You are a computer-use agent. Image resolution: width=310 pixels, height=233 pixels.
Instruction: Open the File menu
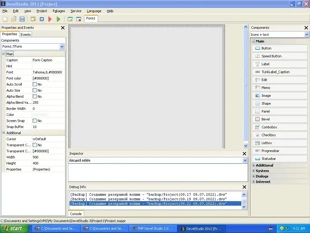coord(5,11)
